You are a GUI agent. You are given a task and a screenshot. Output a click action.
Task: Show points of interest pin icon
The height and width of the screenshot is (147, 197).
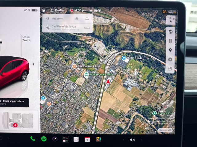[x=170, y=50]
